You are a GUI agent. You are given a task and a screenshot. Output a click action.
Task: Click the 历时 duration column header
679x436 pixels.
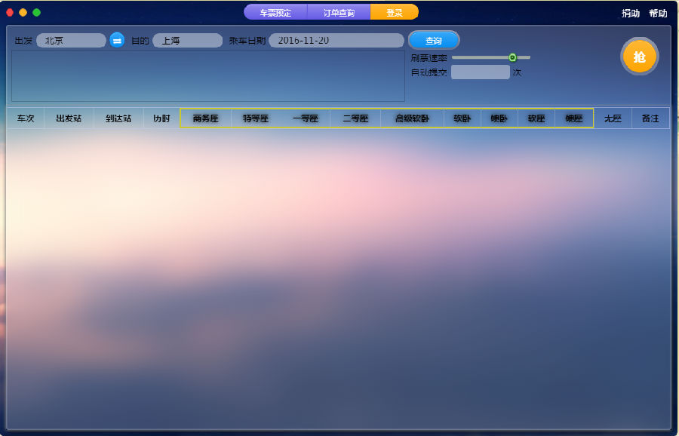pyautogui.click(x=161, y=118)
